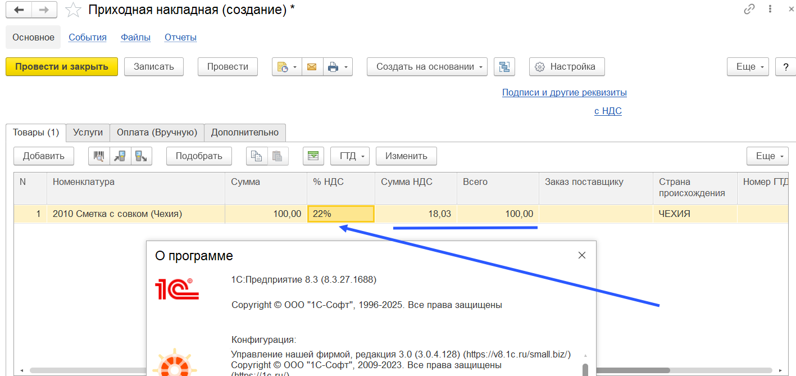Click the Провести button

(x=228, y=66)
